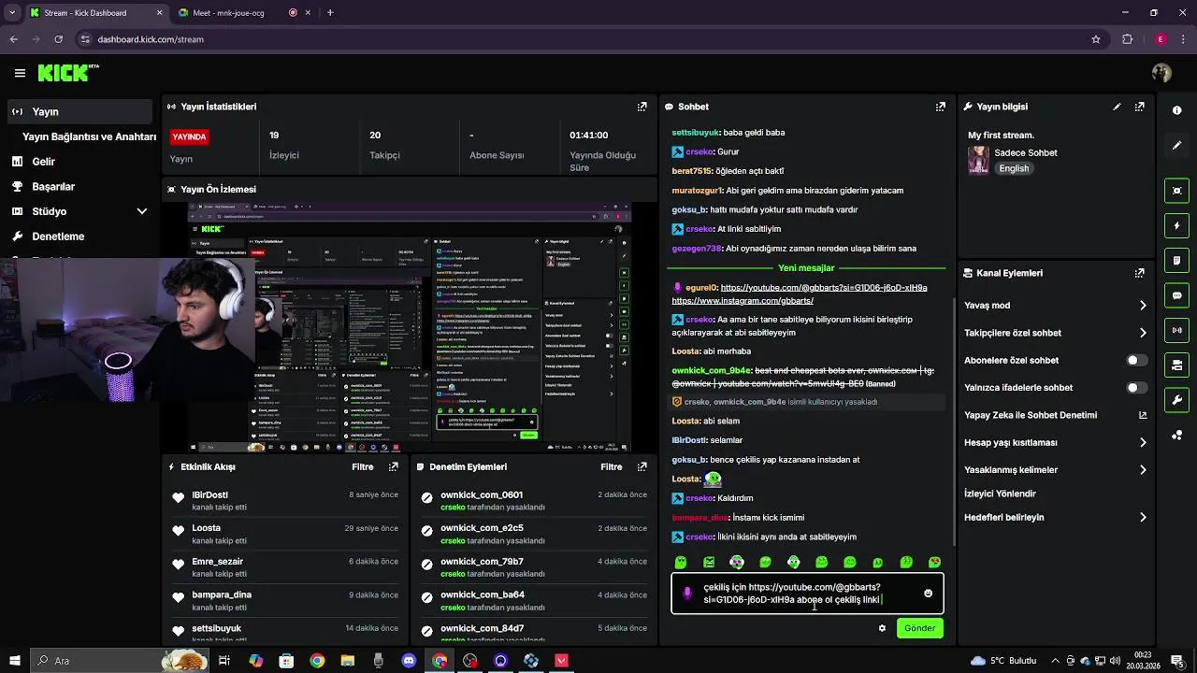Pop out the Kanal Eylemleri panel
The image size is (1197, 673).
pyautogui.click(x=1139, y=273)
